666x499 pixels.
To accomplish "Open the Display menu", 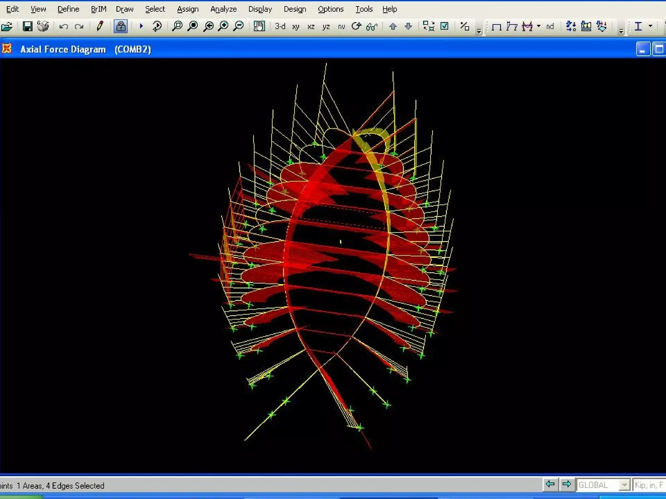I will [x=260, y=9].
